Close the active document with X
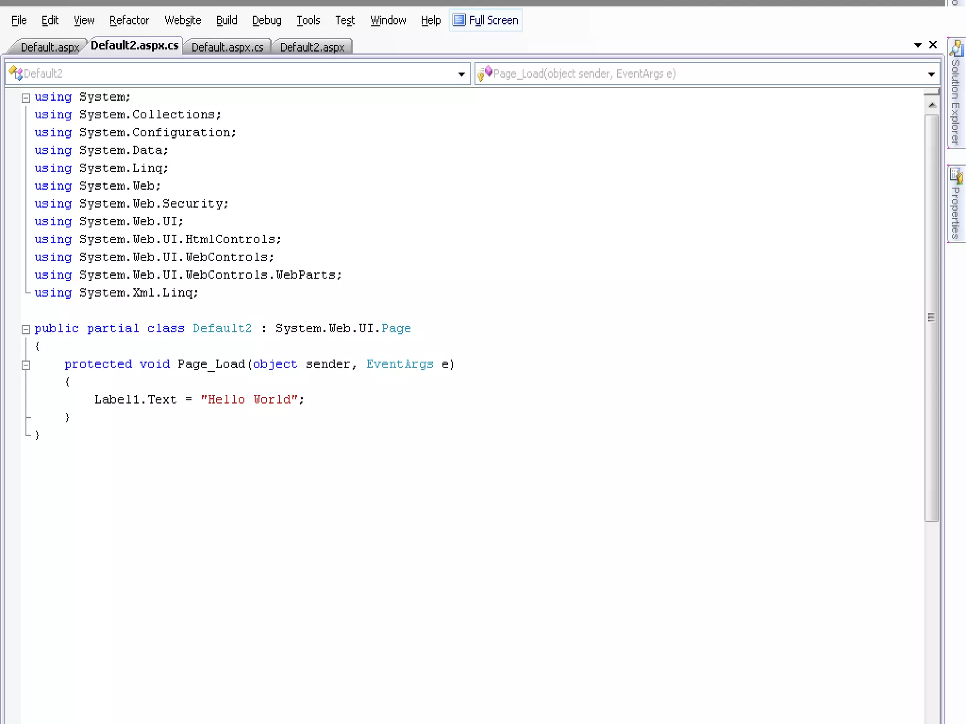 tap(933, 45)
